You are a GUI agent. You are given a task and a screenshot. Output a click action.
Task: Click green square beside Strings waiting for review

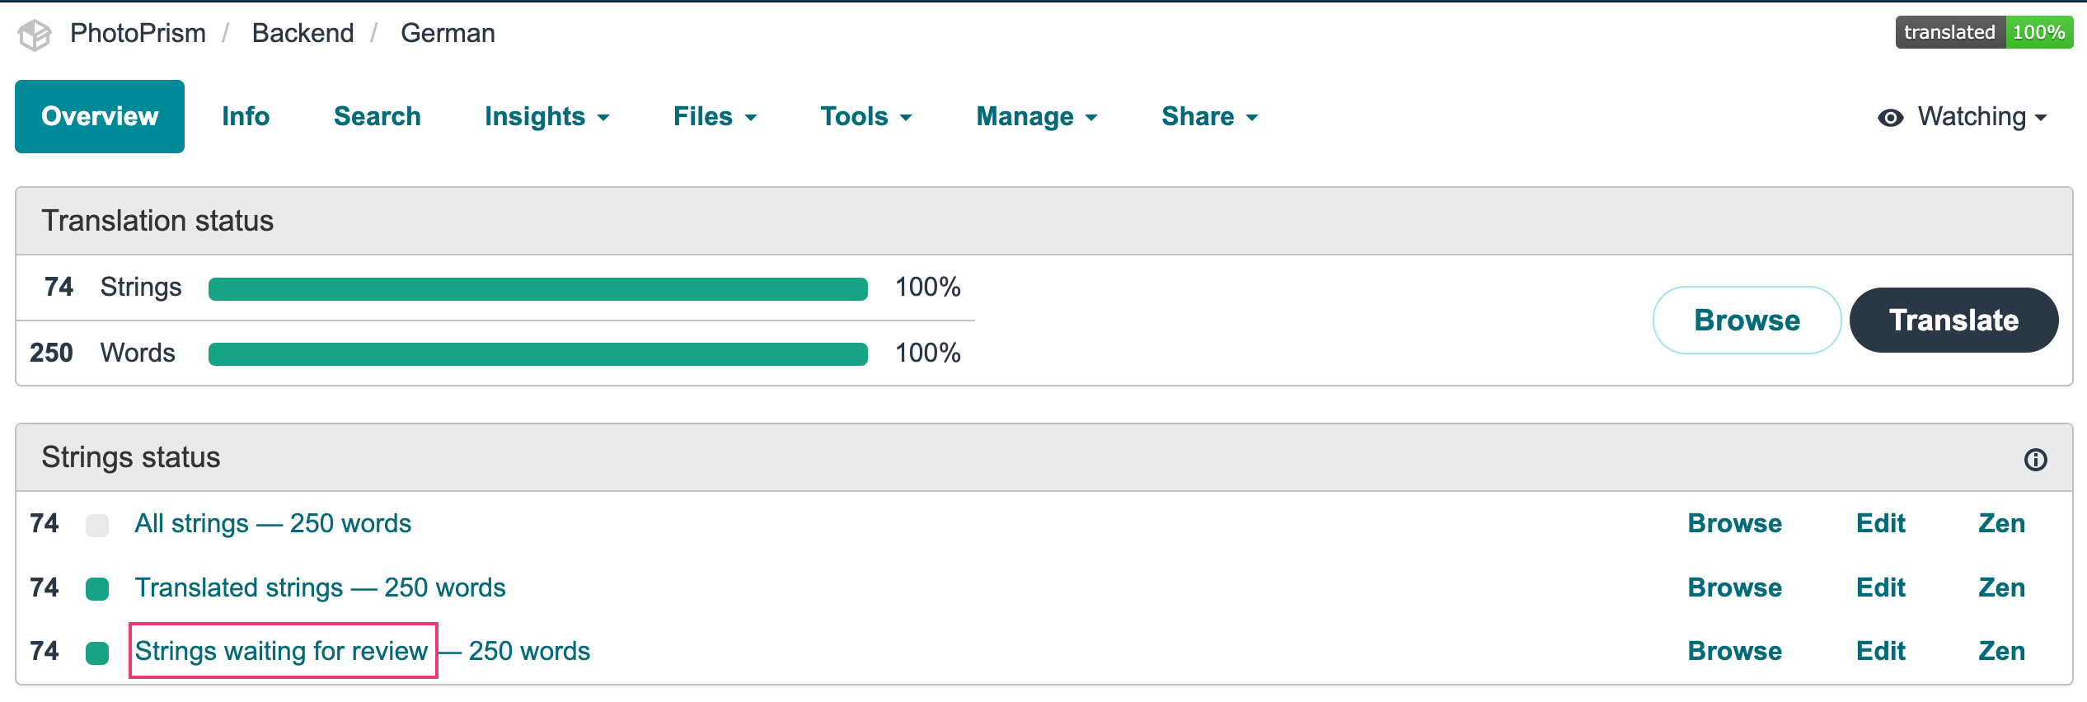(x=97, y=653)
